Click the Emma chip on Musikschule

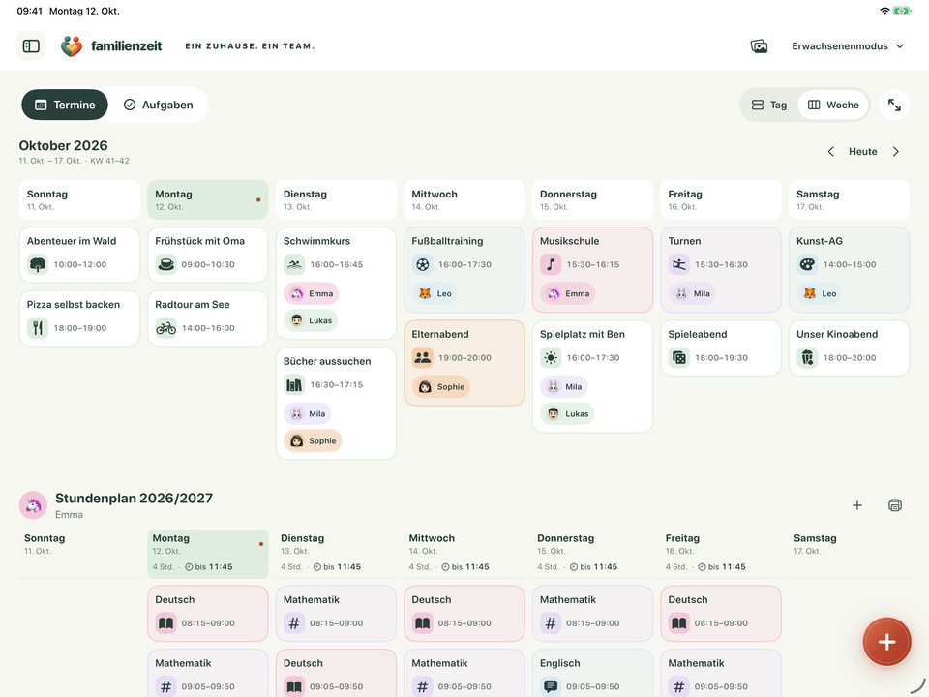point(568,293)
